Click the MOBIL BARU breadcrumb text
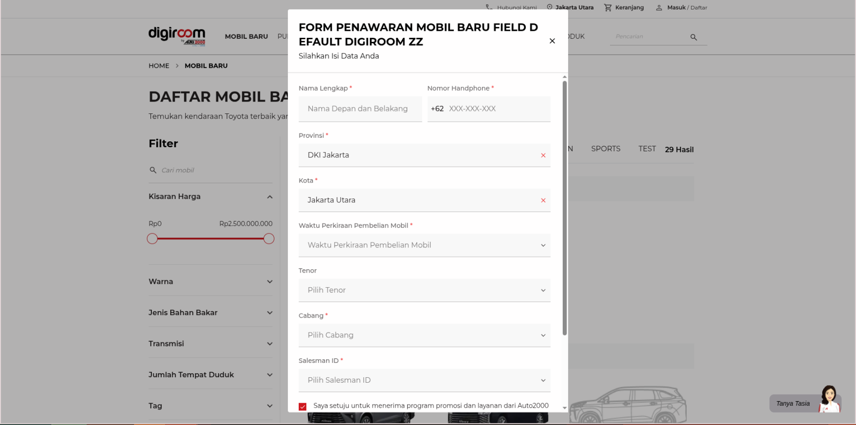This screenshot has height=425, width=856. pyautogui.click(x=206, y=66)
